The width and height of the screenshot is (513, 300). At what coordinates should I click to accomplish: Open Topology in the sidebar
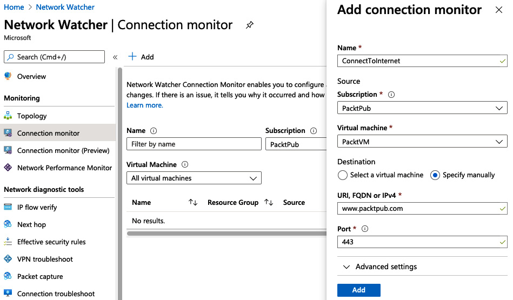click(32, 116)
